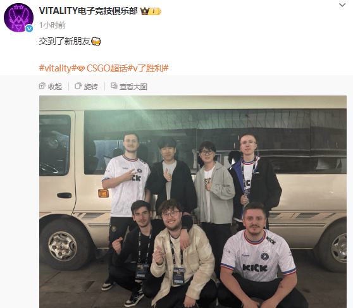Click the beer mug emoji
Viewport: 353px width, 308px height.
(96, 42)
